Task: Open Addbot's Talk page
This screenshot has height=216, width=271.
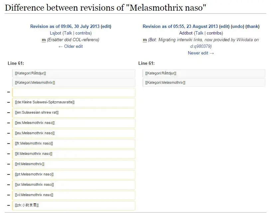Action: tap(199, 33)
